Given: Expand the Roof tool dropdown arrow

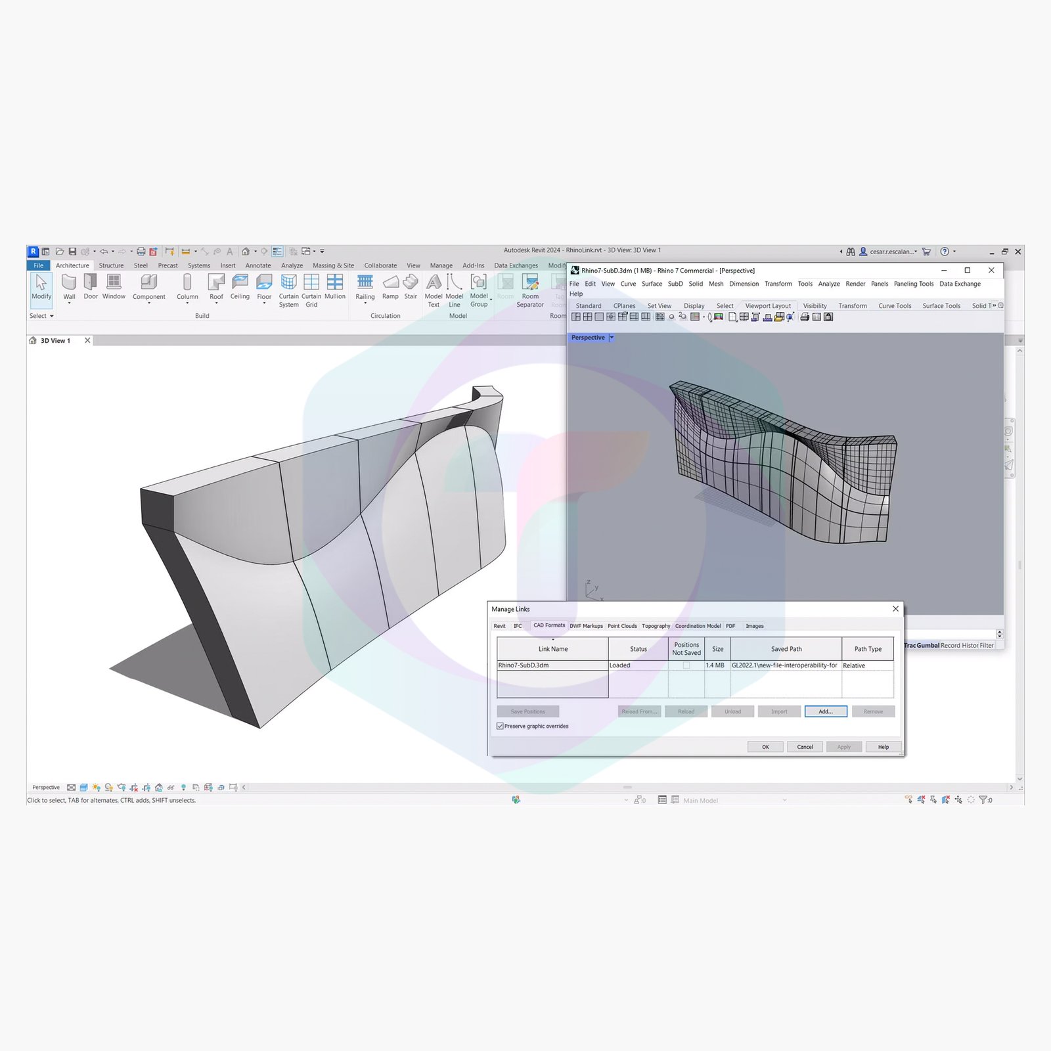Looking at the screenshot, I should [216, 303].
